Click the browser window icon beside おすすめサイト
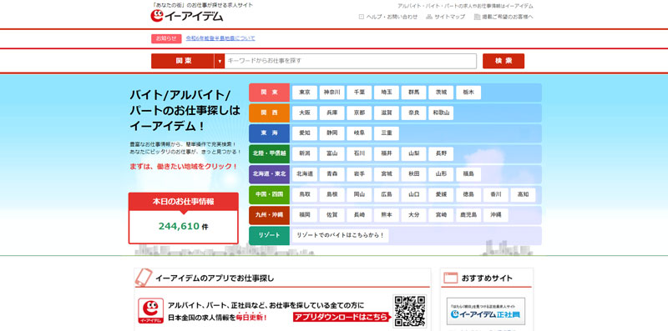Viewport: 668px width, 331px height. pyautogui.click(x=450, y=278)
